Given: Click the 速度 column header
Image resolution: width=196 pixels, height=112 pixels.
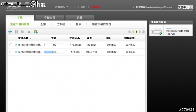Looking at the screenshot, I should click(89, 38).
